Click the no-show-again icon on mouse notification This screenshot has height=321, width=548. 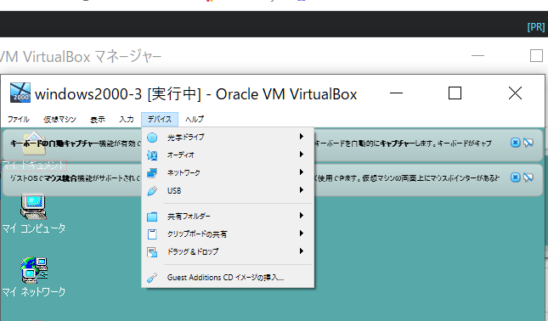point(528,177)
